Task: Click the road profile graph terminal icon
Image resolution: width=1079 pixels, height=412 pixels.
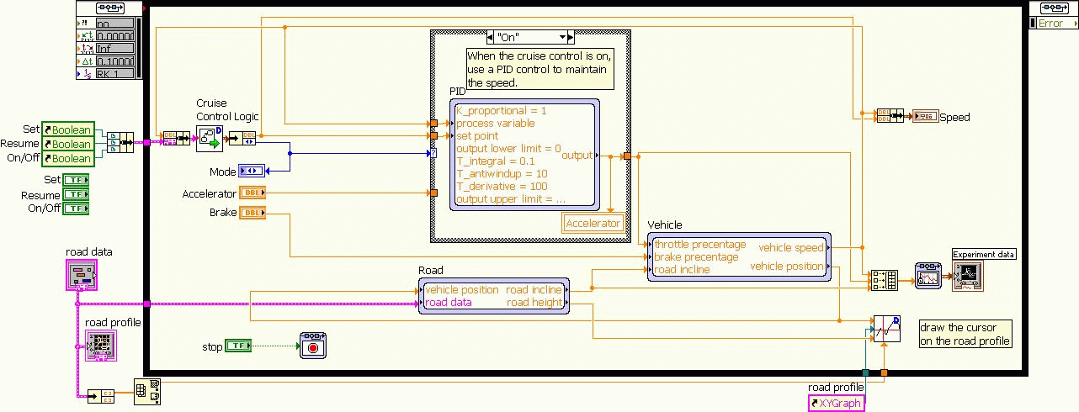Action: pos(100,345)
